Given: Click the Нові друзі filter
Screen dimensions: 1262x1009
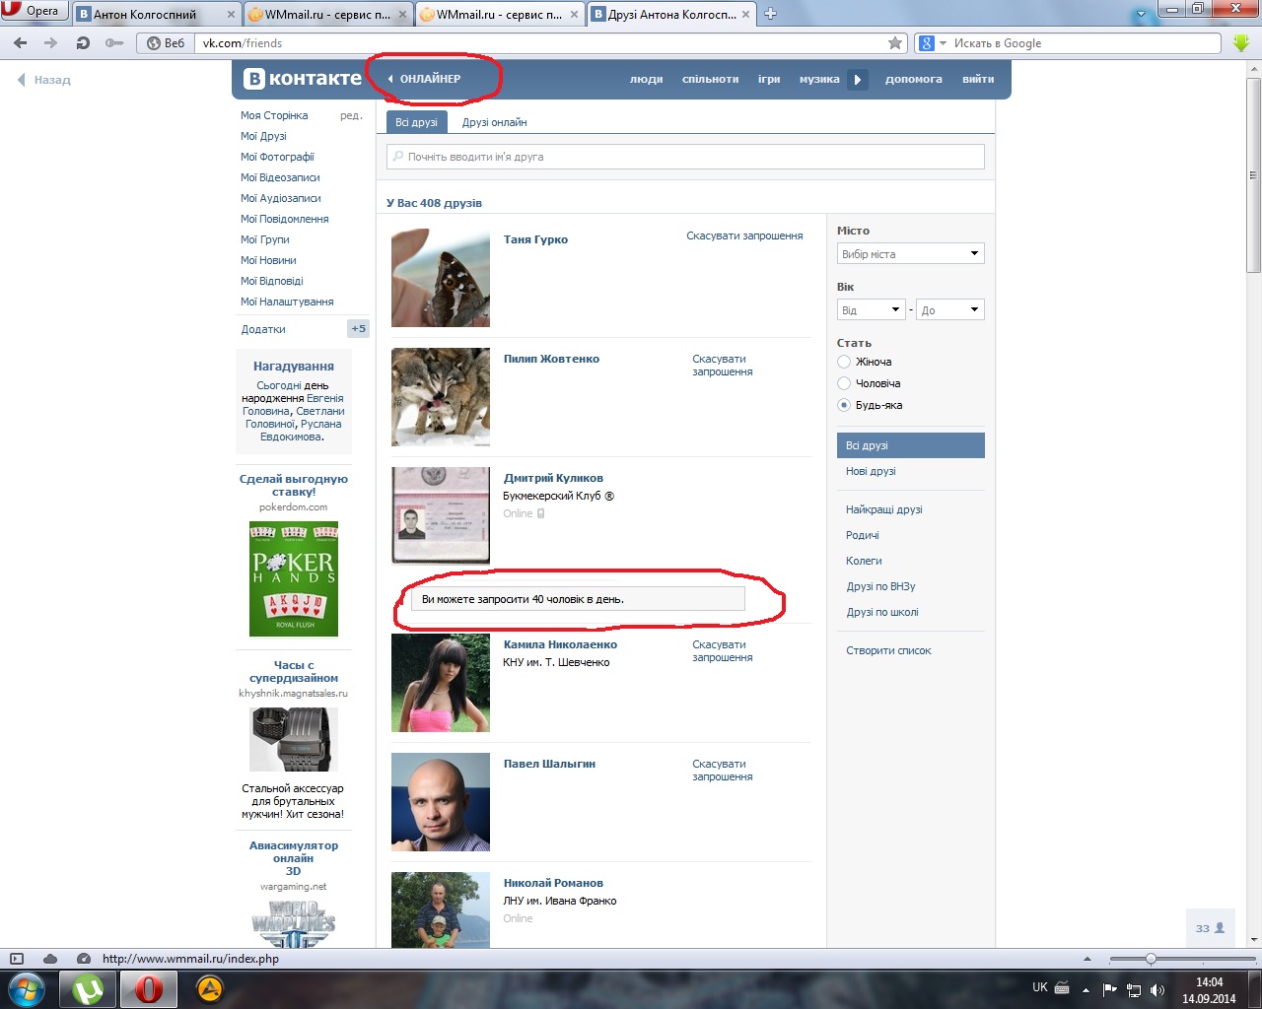Looking at the screenshot, I should click(871, 471).
